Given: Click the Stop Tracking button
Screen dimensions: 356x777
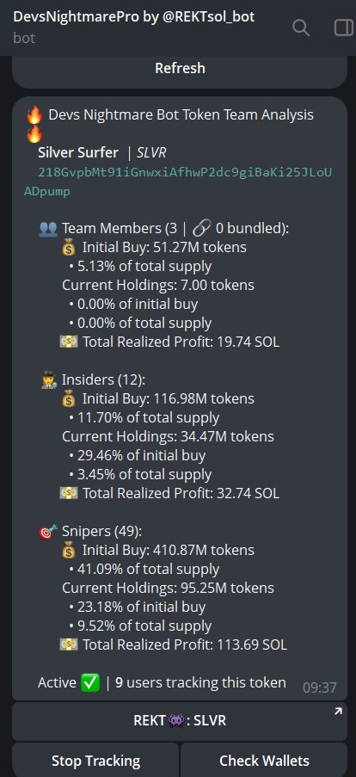Looking at the screenshot, I should coord(95,760).
